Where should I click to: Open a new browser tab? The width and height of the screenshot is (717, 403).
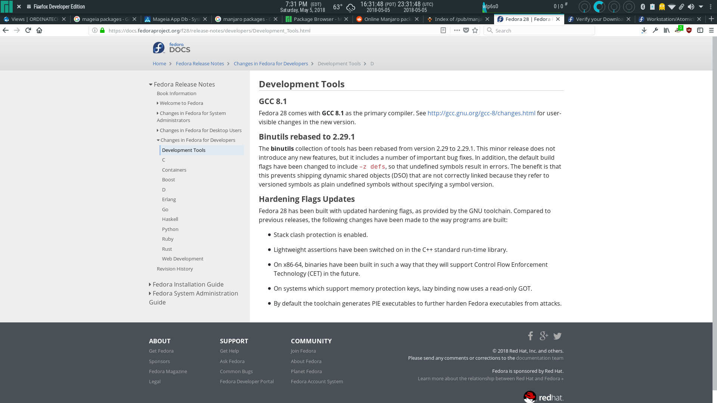711,19
